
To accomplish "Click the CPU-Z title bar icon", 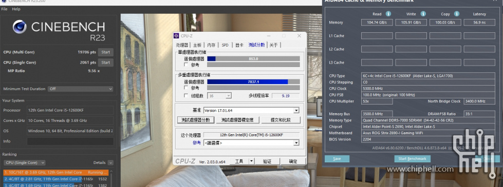I will 176,36.
